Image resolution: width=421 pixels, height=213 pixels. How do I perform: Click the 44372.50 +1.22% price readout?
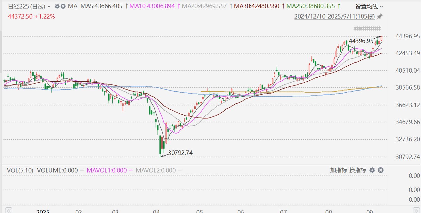pyautogui.click(x=31, y=16)
